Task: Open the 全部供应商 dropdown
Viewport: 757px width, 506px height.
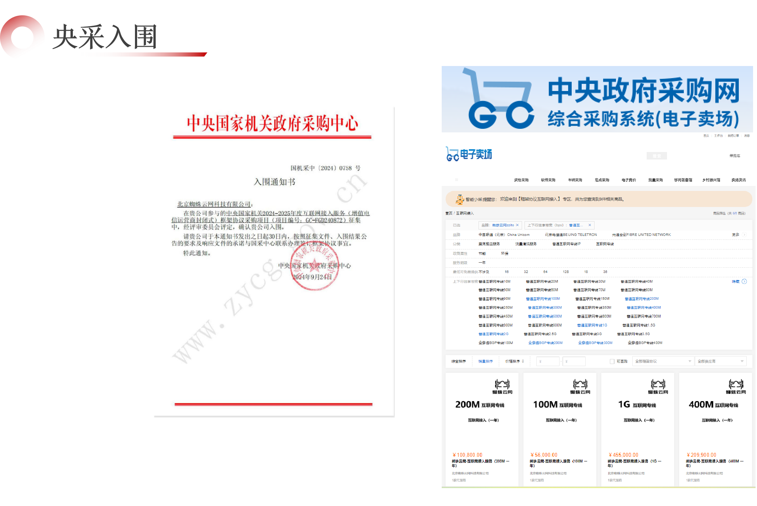Action: [x=720, y=361]
